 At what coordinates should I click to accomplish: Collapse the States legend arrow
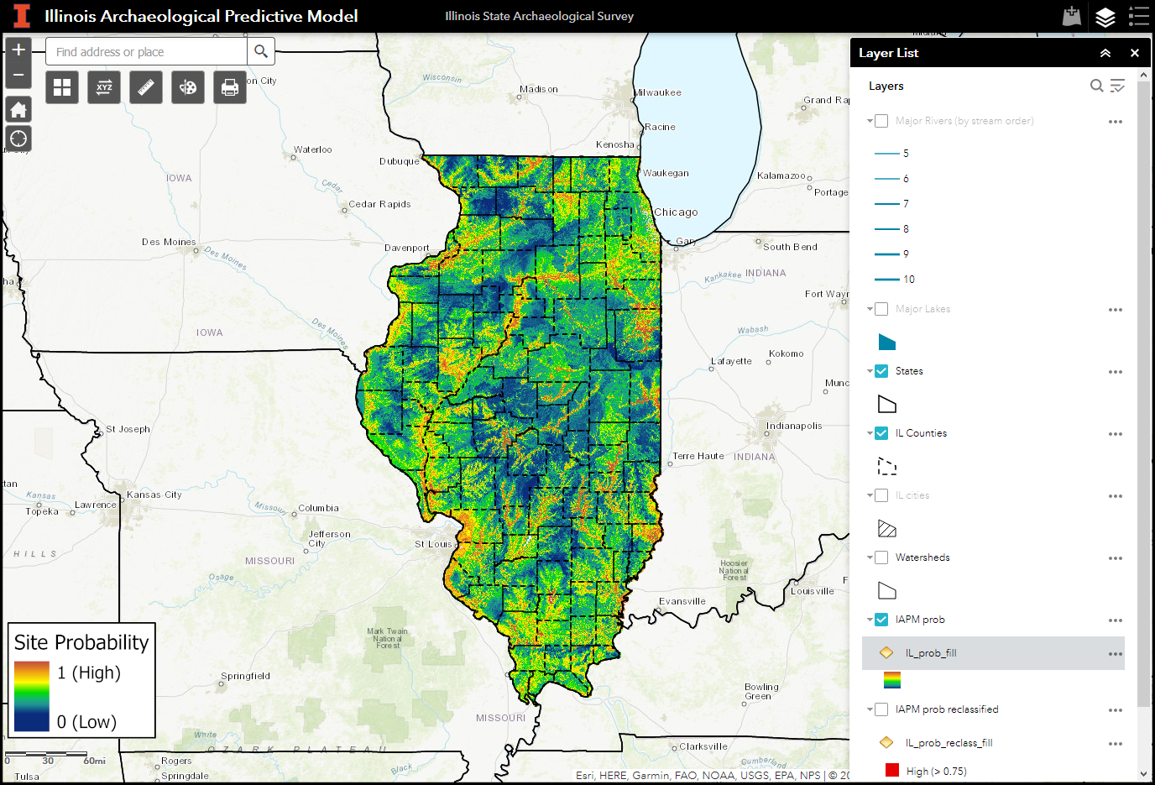pyautogui.click(x=870, y=371)
